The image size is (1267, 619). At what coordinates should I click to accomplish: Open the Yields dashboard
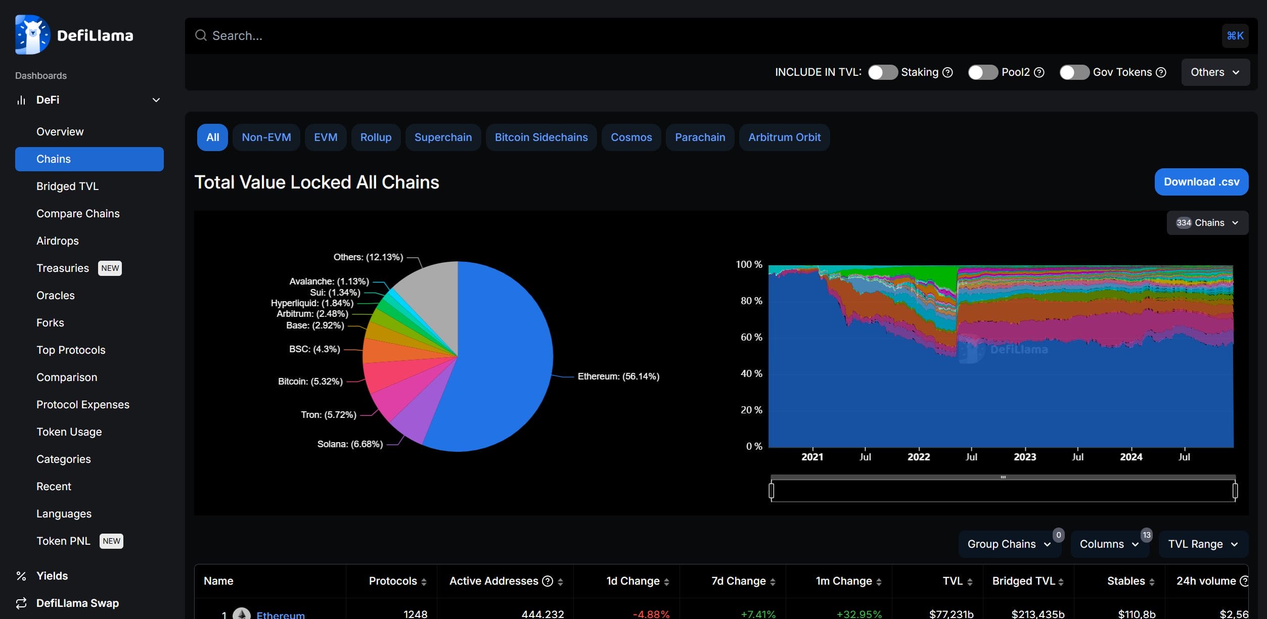tap(52, 576)
